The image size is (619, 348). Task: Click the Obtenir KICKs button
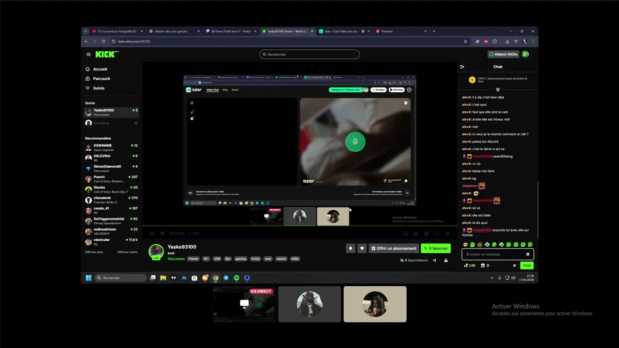(x=503, y=54)
